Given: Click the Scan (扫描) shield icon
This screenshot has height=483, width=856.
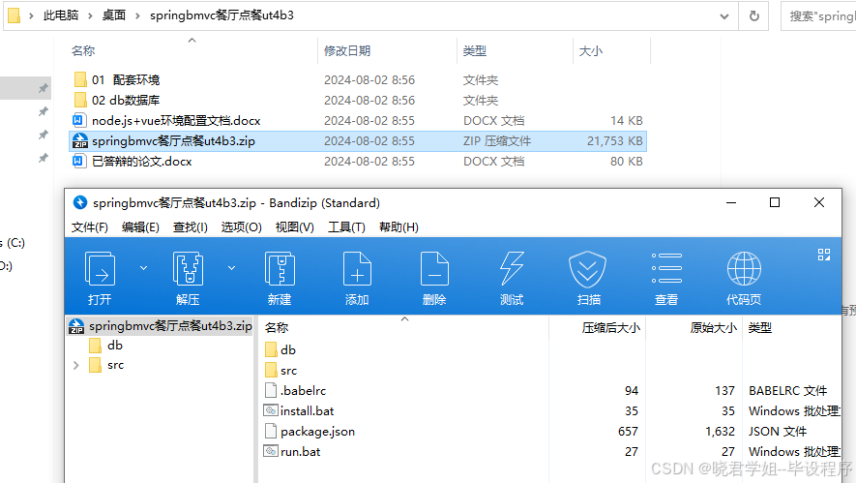Looking at the screenshot, I should [587, 269].
